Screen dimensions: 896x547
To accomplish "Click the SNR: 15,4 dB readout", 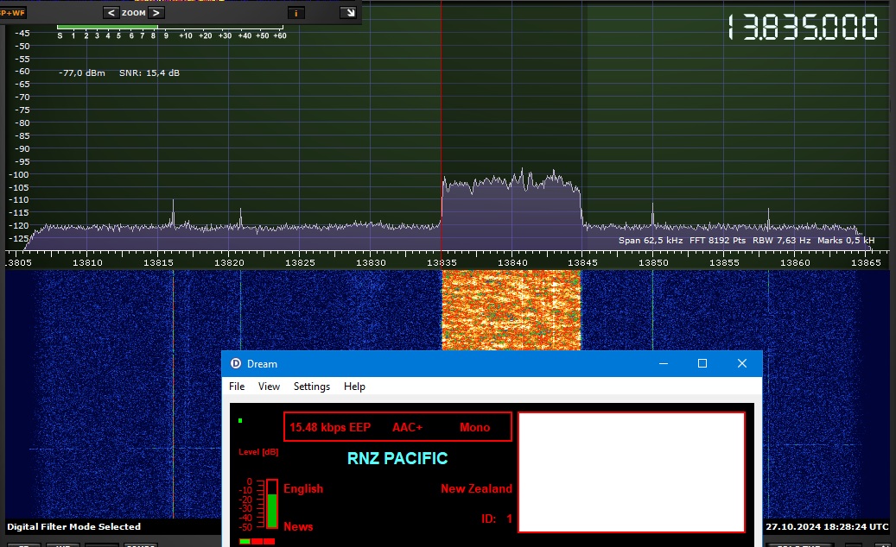I will [x=149, y=73].
